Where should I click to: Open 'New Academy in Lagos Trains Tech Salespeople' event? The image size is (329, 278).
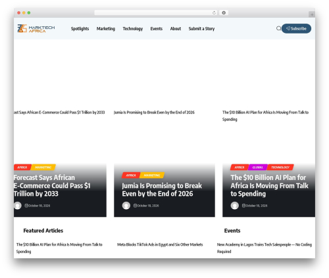tap(265, 248)
